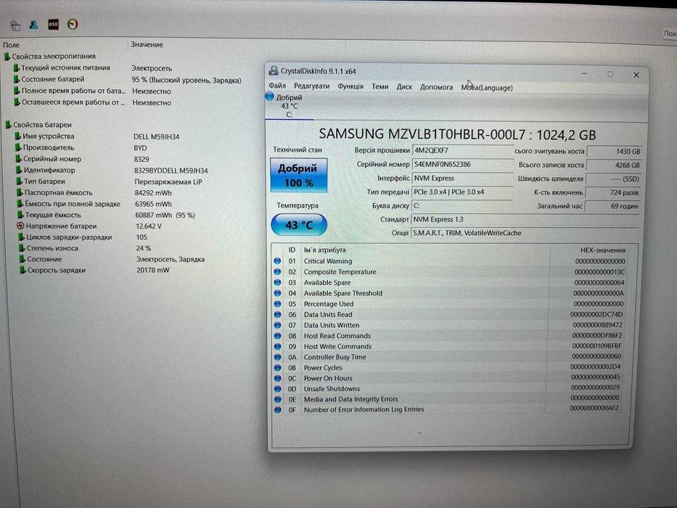
Task: Select the Производитель row in AIDA64
Action: [x=81, y=148]
